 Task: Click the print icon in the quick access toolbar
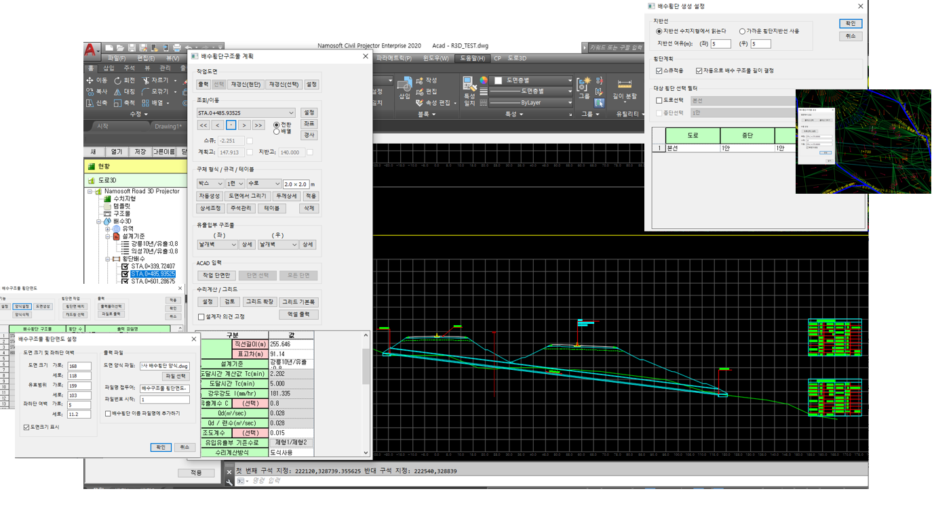pos(176,47)
